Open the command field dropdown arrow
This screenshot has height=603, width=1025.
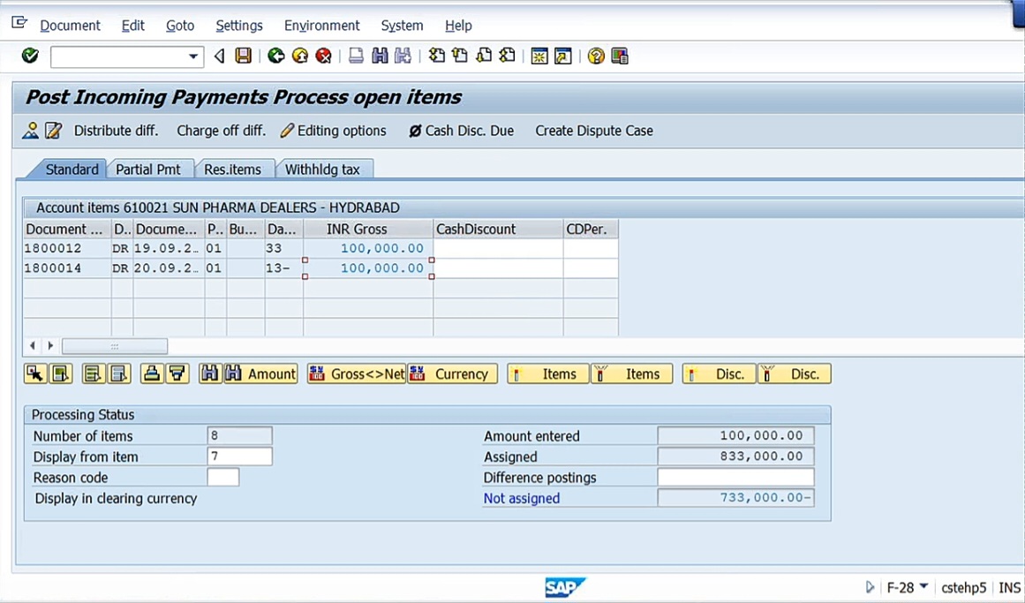(x=192, y=57)
